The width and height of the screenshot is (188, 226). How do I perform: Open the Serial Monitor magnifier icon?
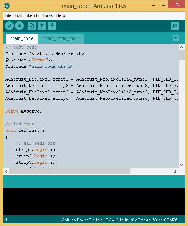click(x=175, y=26)
